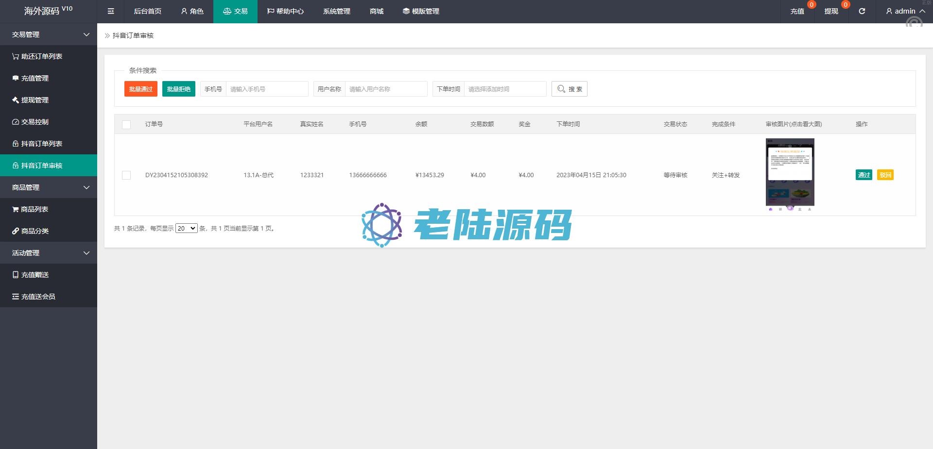Screen dimensions: 933x449
Task: Click the refresh icon in top bar
Action: [x=862, y=11]
